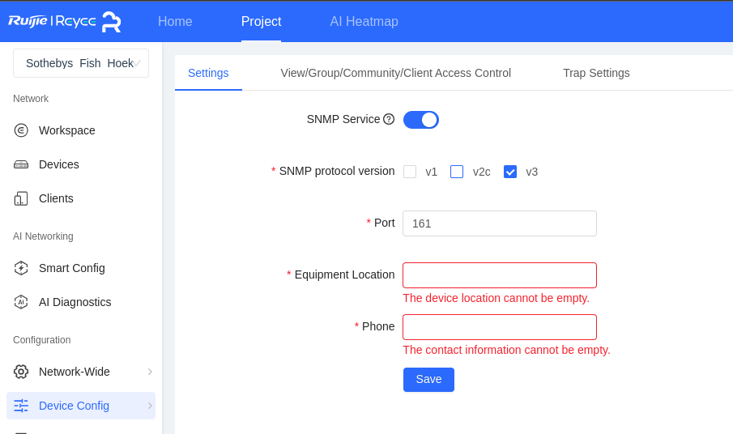Click the Workspace sidebar icon
733x434 pixels.
coord(21,130)
